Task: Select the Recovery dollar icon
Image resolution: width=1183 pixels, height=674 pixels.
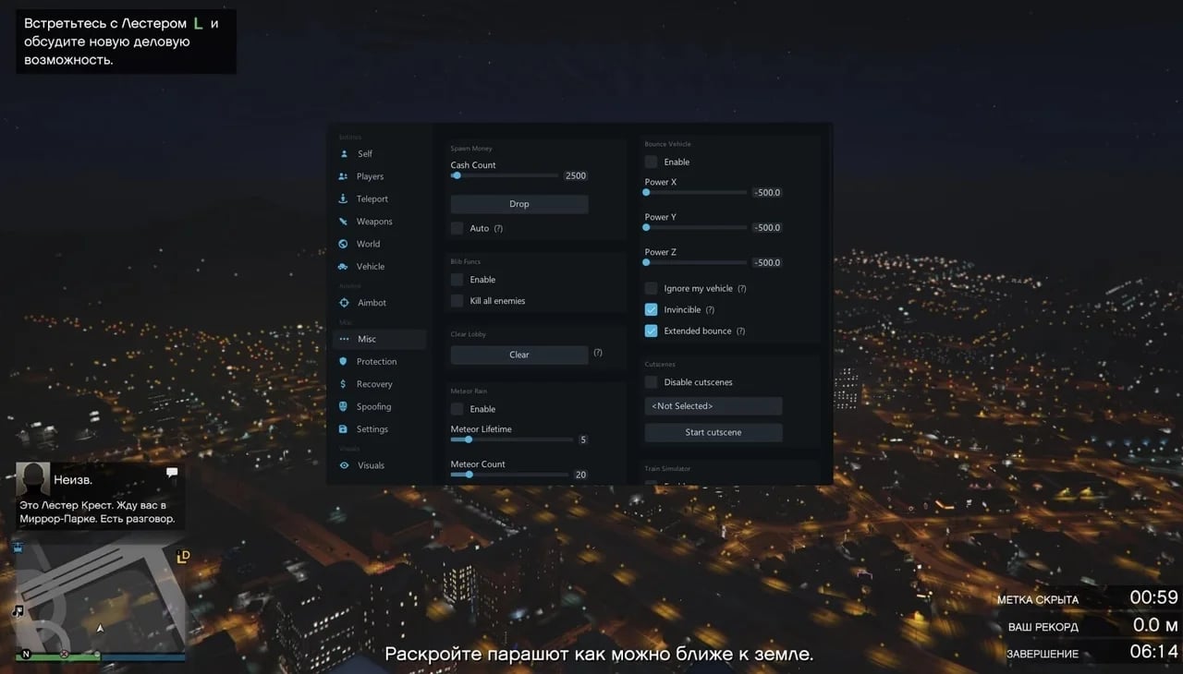Action: [344, 384]
